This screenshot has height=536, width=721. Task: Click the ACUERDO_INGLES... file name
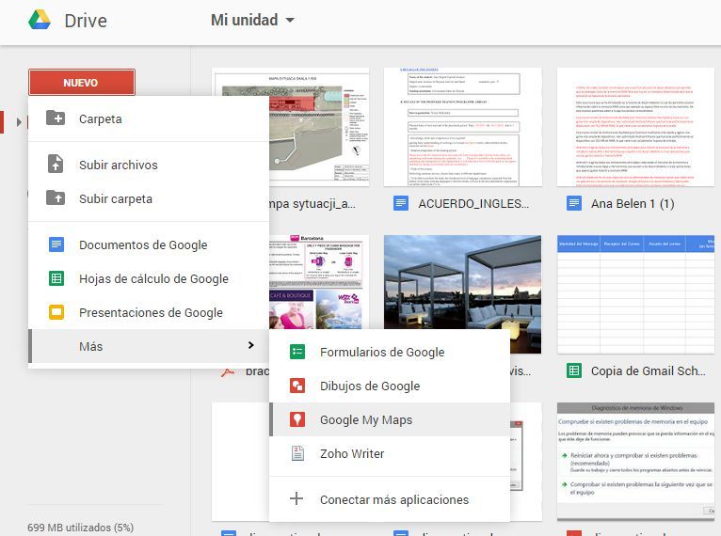tap(473, 203)
